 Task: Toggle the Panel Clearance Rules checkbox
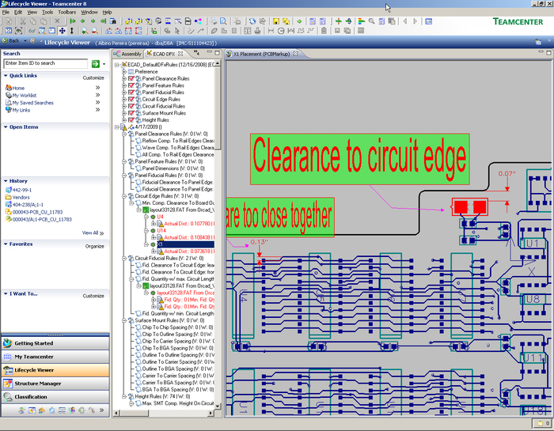[131, 78]
